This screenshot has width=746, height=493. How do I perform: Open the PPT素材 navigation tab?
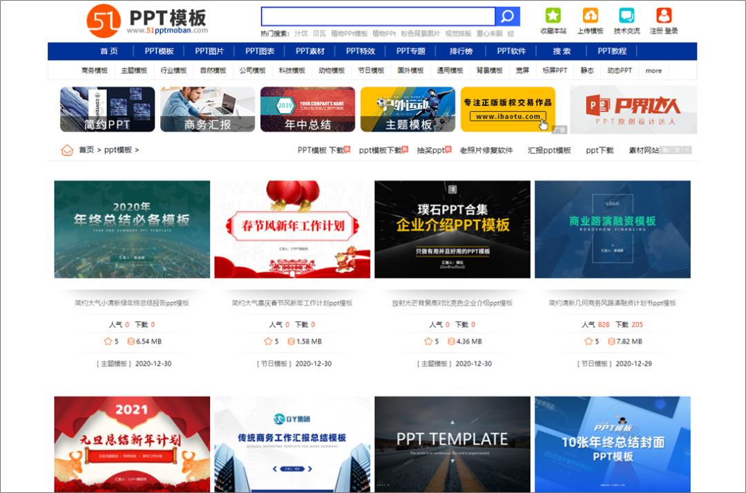312,50
